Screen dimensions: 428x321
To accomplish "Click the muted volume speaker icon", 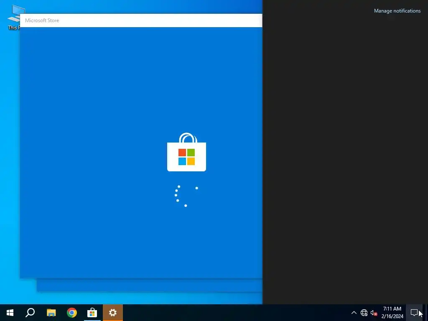I will pyautogui.click(x=374, y=313).
